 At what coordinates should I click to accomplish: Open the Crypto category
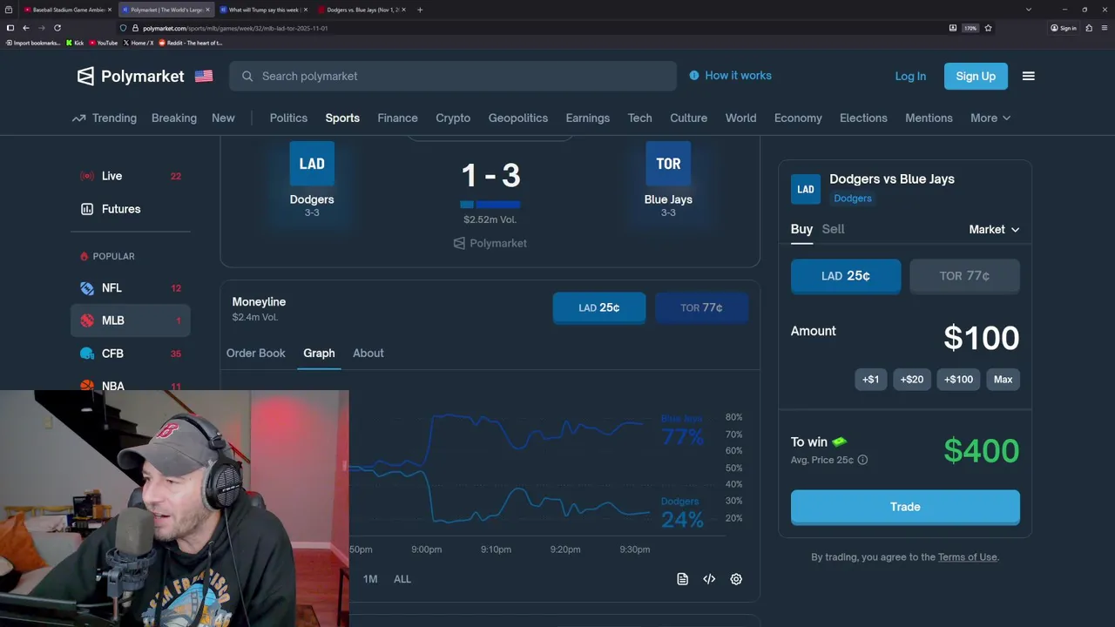tap(453, 118)
